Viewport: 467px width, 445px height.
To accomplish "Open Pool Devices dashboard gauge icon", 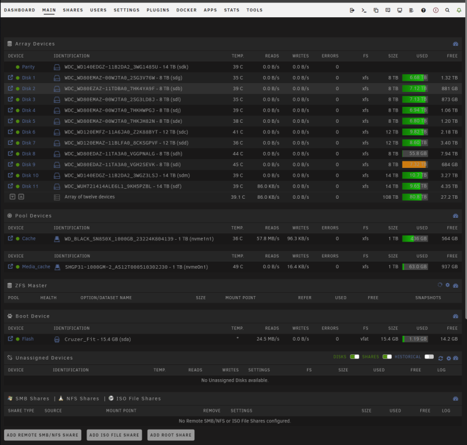I will 455,215.
